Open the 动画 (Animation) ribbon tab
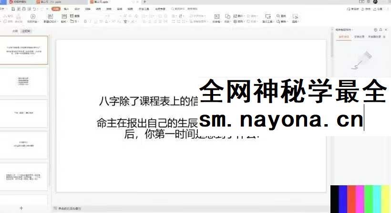 coord(98,9)
